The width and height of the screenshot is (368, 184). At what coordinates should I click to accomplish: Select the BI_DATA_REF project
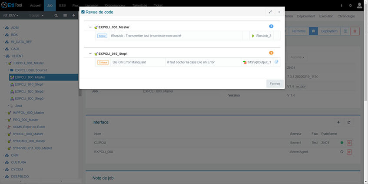point(22,42)
